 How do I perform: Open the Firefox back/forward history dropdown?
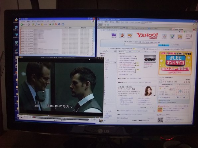tap(103, 25)
